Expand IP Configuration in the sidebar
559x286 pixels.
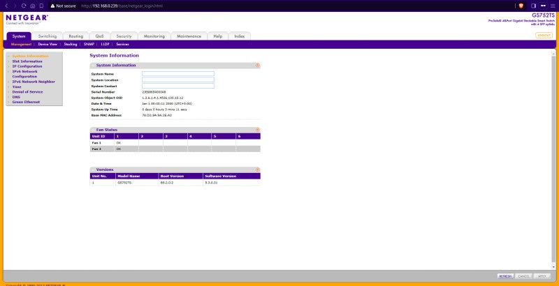[27, 66]
